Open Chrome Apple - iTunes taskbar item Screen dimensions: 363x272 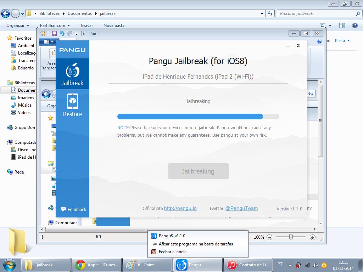pyautogui.click(x=96, y=265)
